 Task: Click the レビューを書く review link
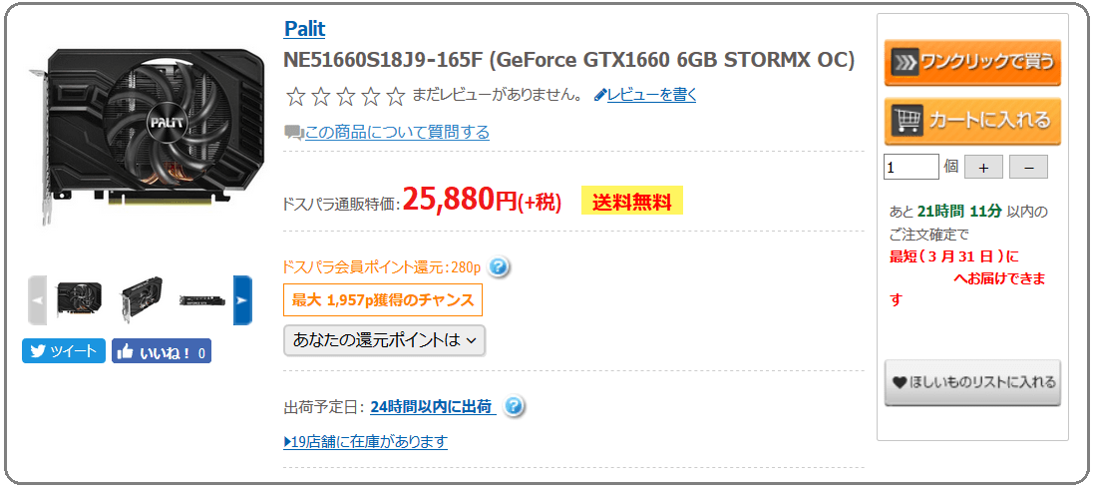pos(645,95)
